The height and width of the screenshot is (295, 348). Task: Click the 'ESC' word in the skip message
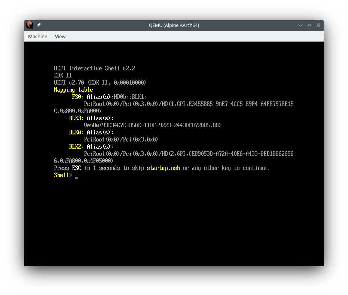(x=77, y=168)
